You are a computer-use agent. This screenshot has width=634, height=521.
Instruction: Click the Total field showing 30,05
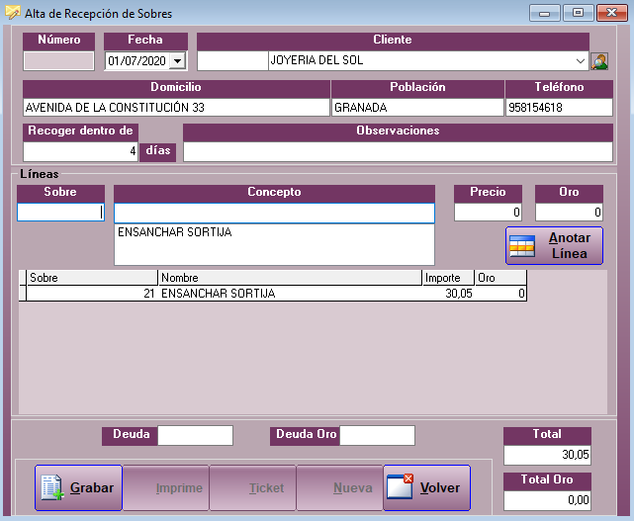coord(548,455)
